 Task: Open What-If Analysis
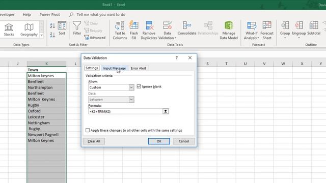pos(252,30)
